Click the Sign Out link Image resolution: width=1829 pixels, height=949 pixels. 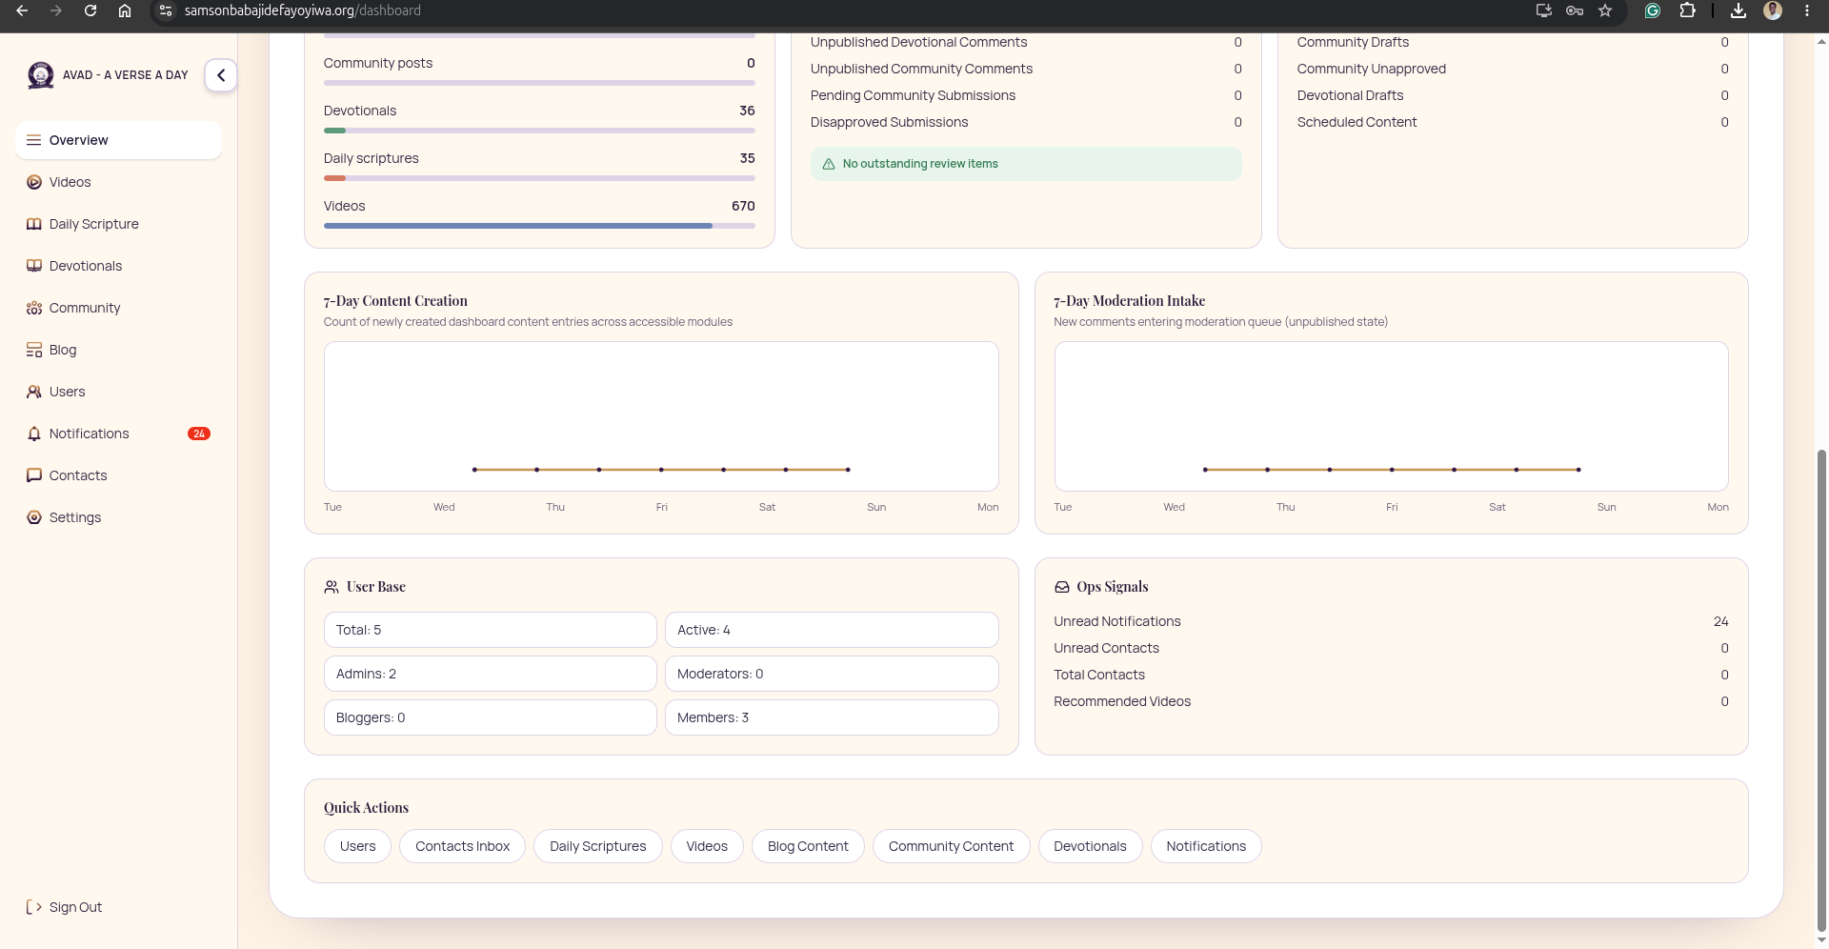(x=64, y=907)
